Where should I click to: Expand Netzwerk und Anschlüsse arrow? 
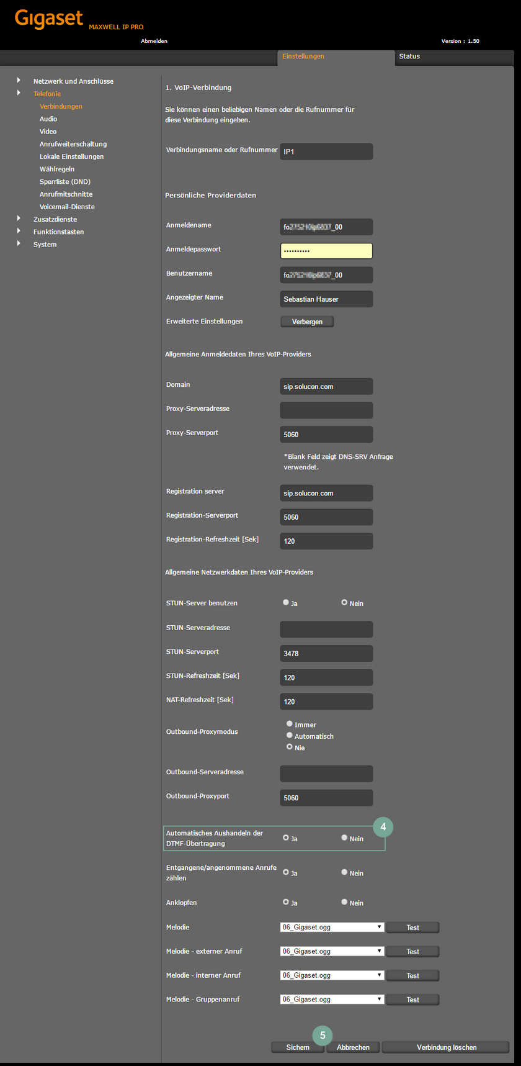(x=19, y=81)
